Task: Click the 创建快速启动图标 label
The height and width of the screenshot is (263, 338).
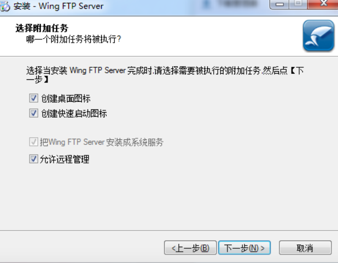Action: point(74,113)
